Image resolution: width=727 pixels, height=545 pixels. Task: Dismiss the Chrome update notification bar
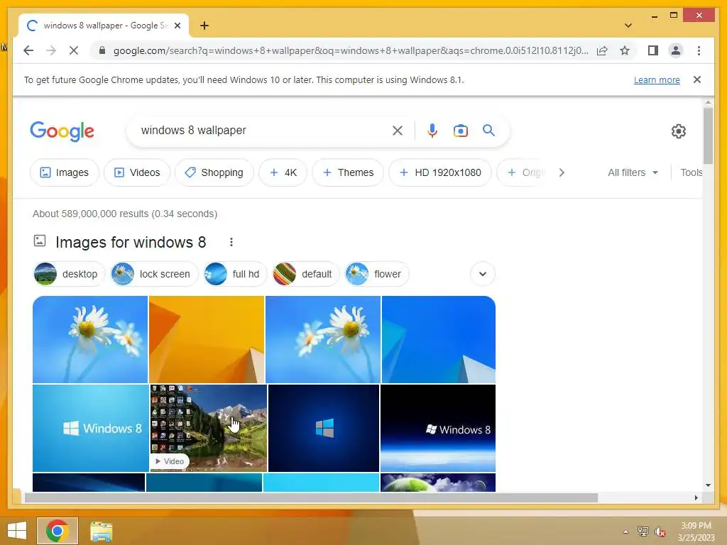tap(697, 79)
